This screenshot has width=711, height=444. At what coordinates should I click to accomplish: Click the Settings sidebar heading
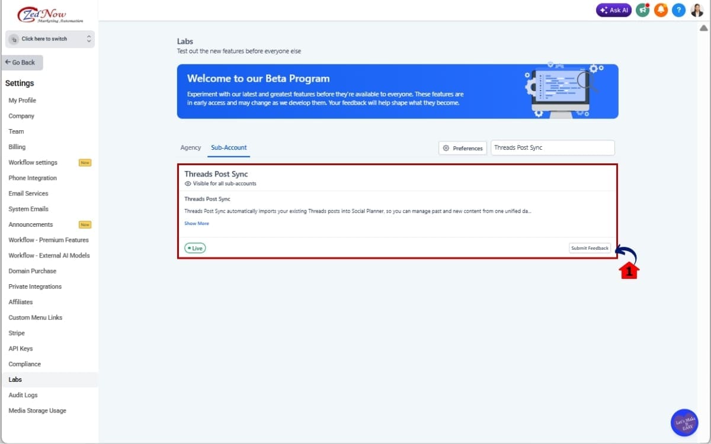(20, 83)
